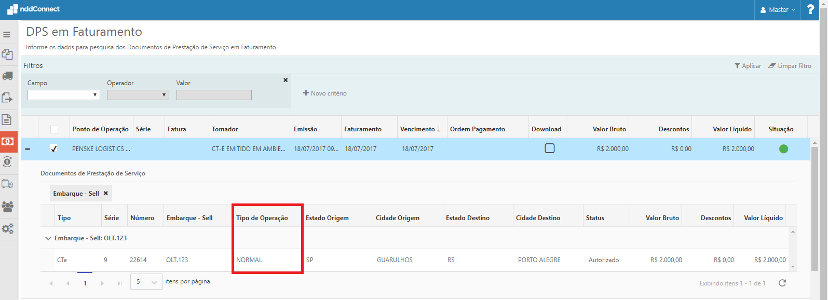Check the Download box in the first row
The image size is (828, 300).
point(549,148)
